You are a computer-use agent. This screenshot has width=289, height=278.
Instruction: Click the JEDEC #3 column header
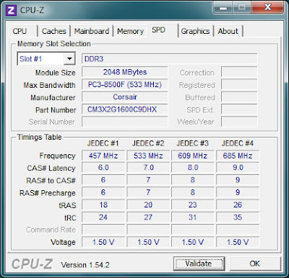192,143
